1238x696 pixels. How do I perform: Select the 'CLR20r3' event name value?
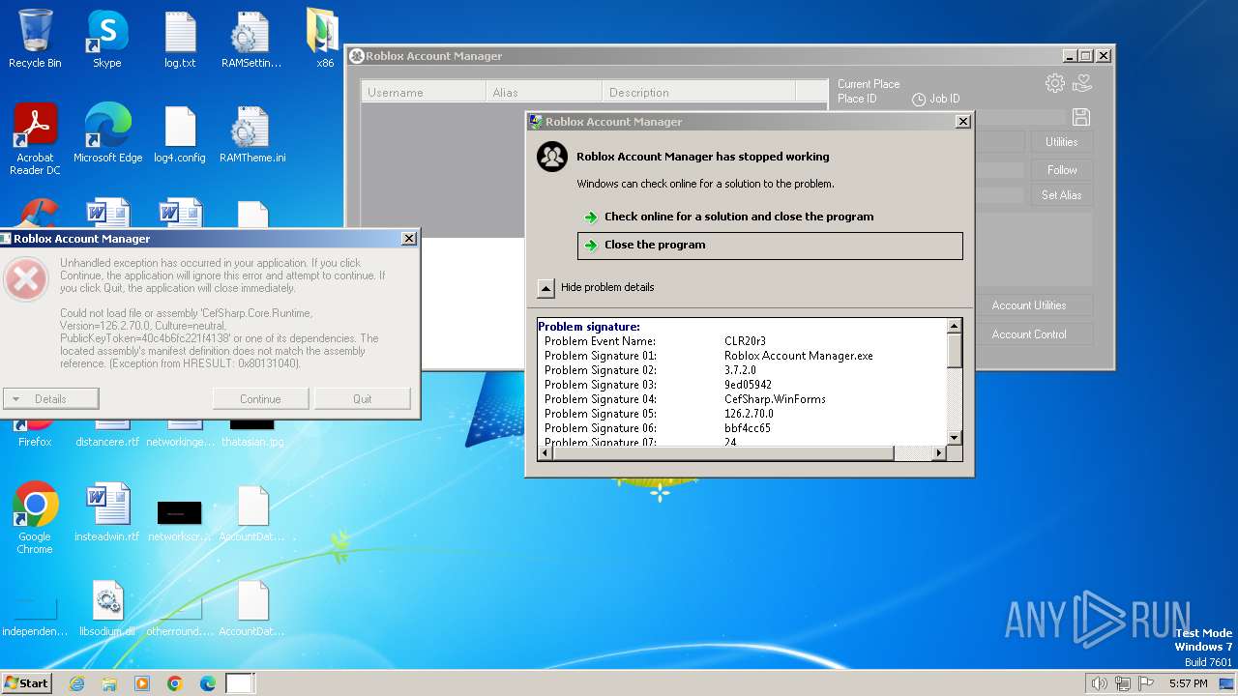745,341
